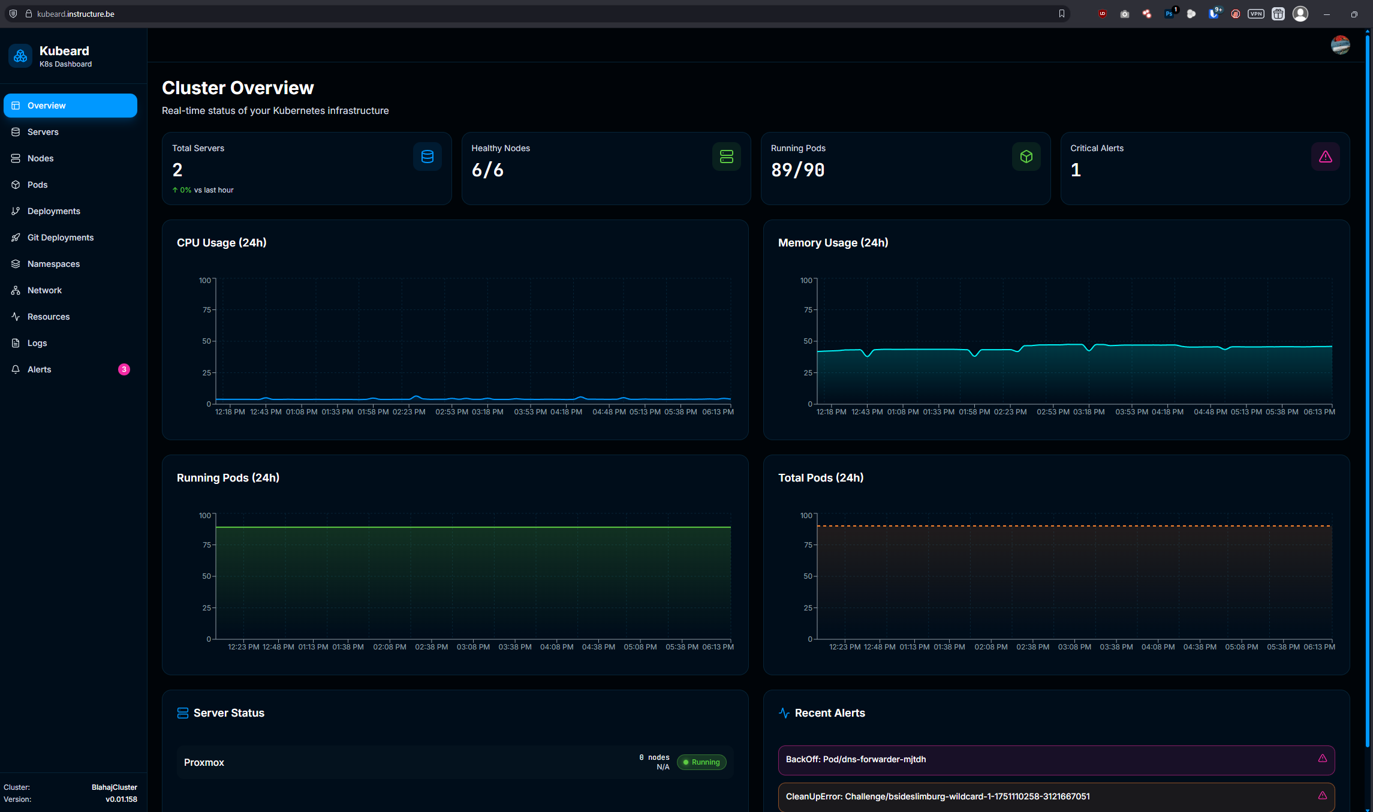Click the Healthy Nodes server icon
Image resolution: width=1373 pixels, height=812 pixels.
pyautogui.click(x=727, y=157)
